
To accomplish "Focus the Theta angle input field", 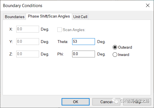I will tap(84, 42).
